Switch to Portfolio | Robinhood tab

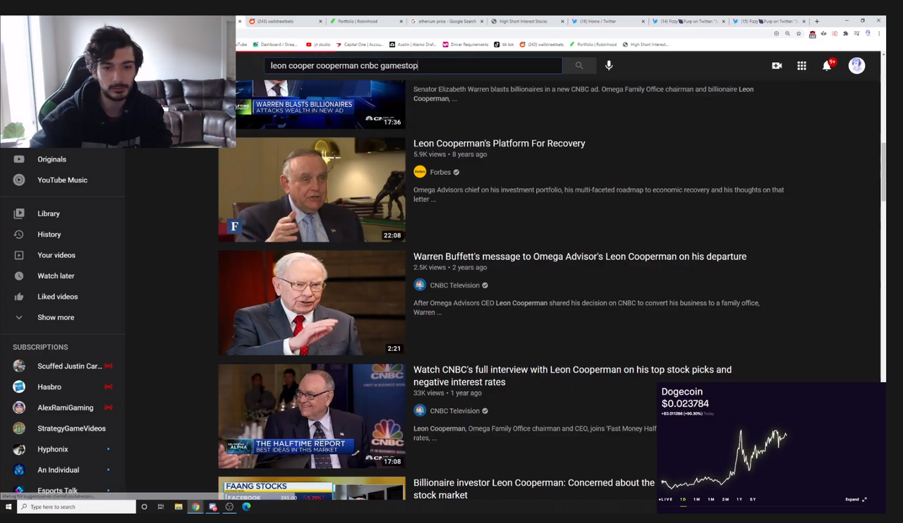(366, 21)
